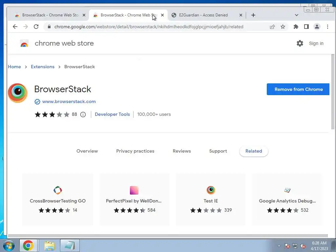Viewport: 336px width, 252px height.
Task: Click the CrossBrowserTesting GO icon
Action: click(x=58, y=190)
